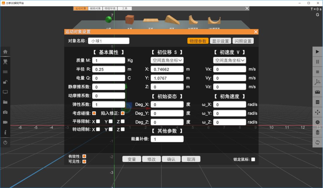The width and height of the screenshot is (323, 188).
Task: Open the settings gear icon on right
Action: point(317,122)
